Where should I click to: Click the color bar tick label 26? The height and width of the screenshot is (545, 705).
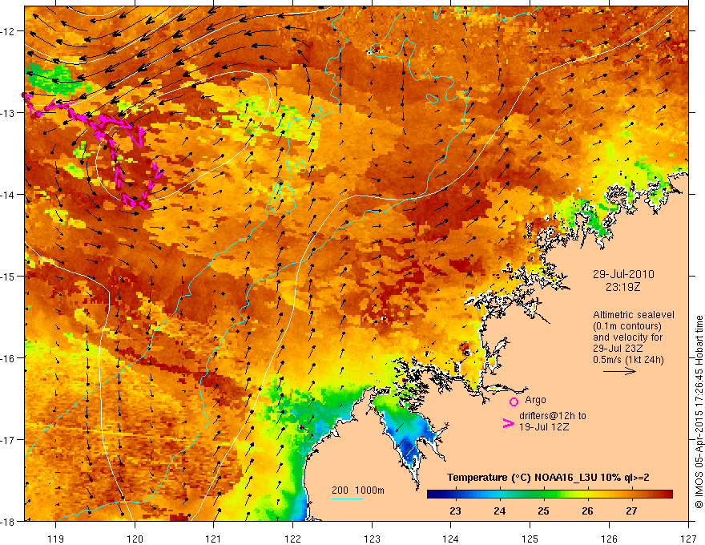click(x=588, y=511)
